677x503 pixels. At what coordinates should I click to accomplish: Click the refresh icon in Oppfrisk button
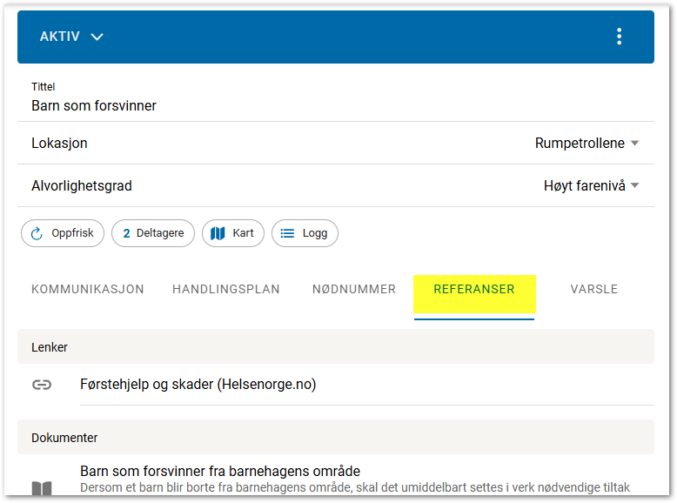[x=37, y=233]
